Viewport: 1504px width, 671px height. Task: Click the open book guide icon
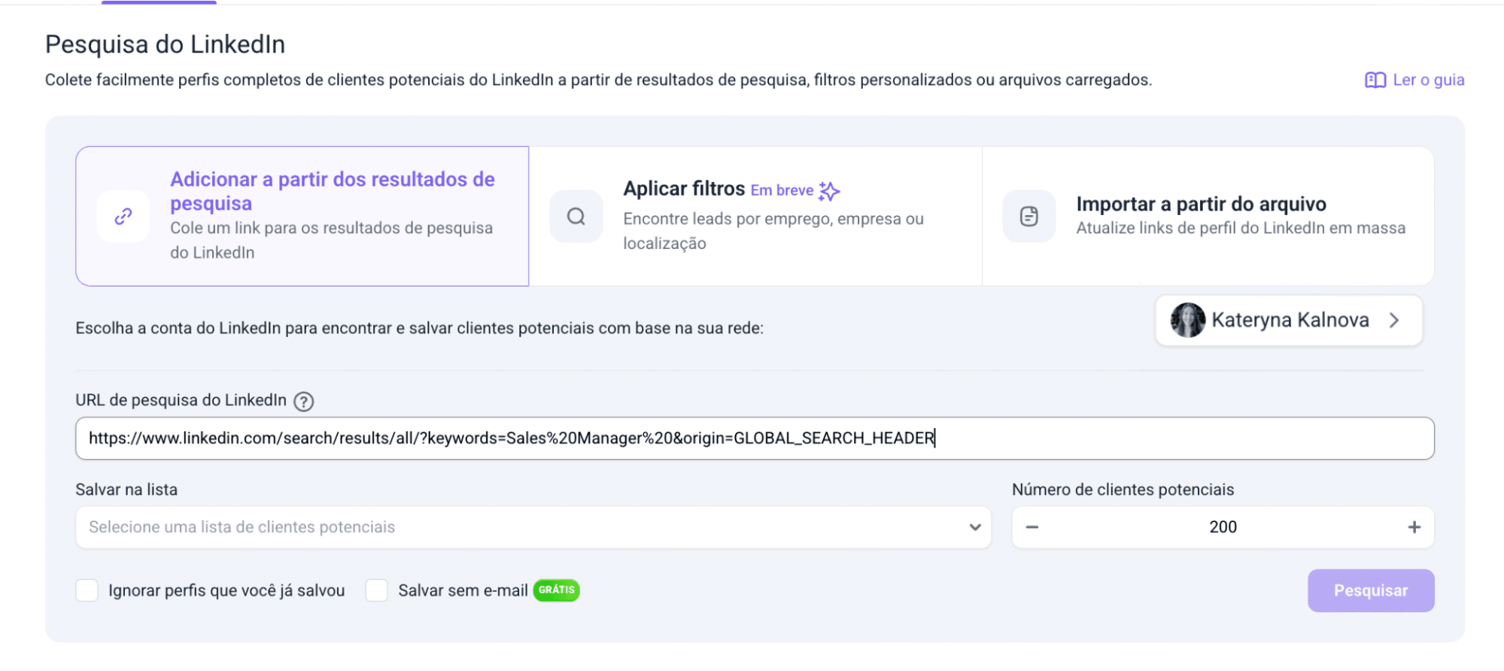1375,80
